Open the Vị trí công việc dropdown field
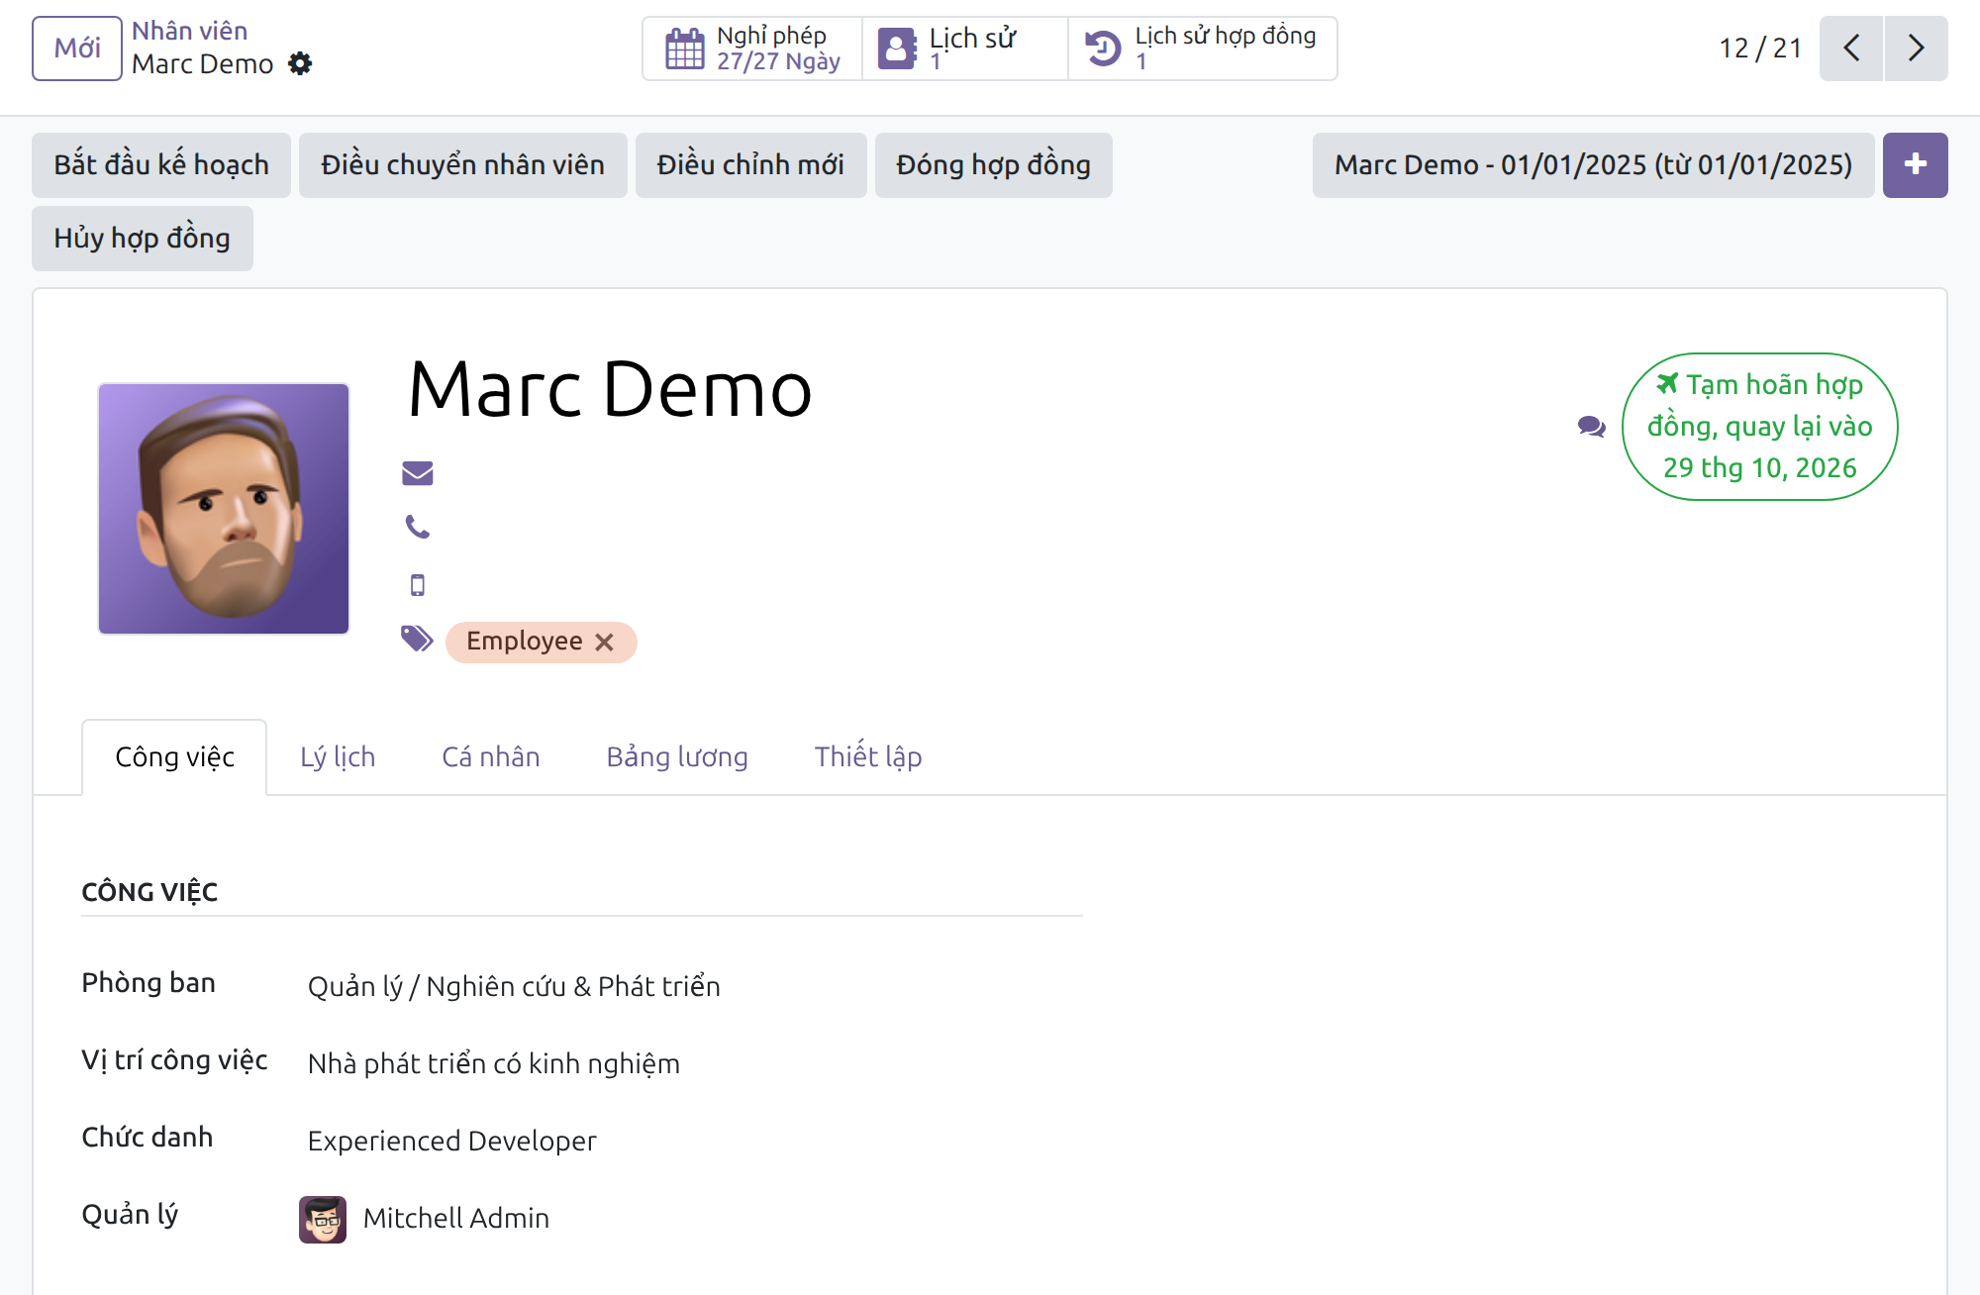This screenshot has width=1980, height=1295. (695, 1063)
